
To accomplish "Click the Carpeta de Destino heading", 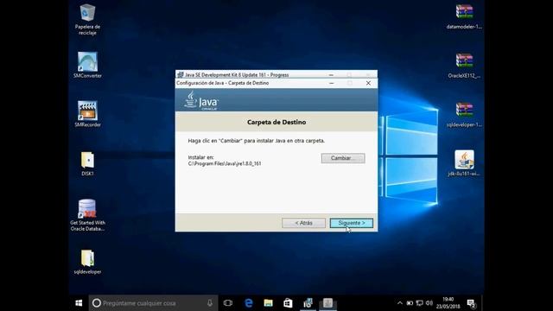I will 276,122.
